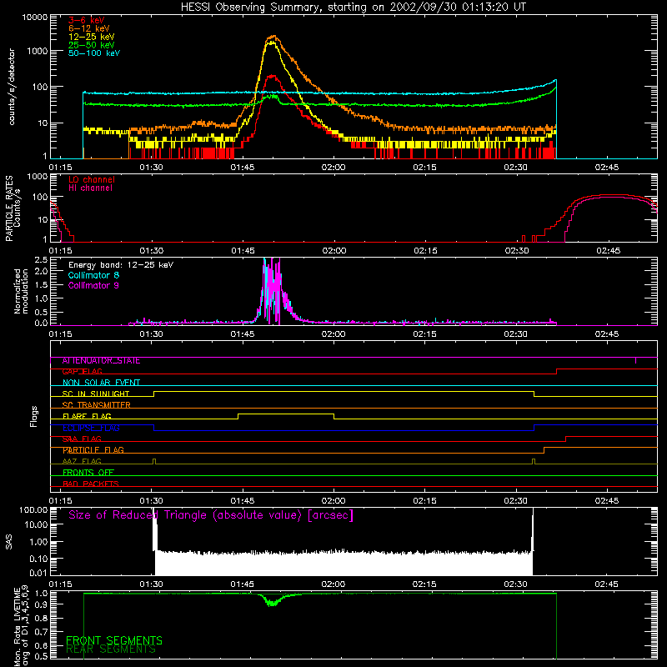Click the 02:30 tick under the flags plot
The width and height of the screenshot is (667, 667).
tap(516, 501)
